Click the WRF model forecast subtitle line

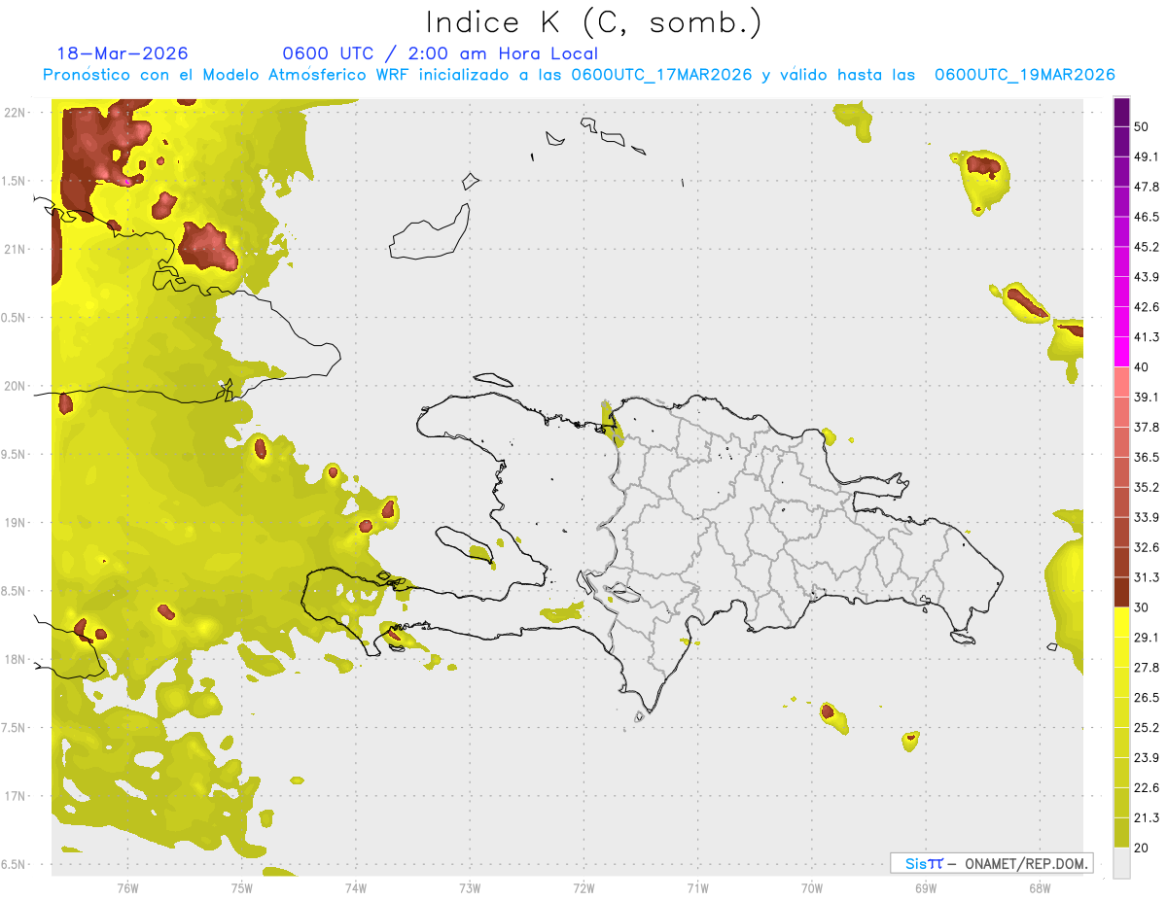pos(579,75)
